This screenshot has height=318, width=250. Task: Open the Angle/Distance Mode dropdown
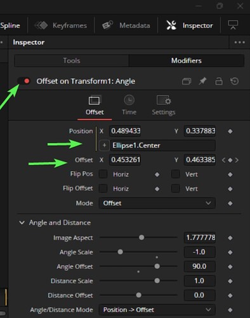click(157, 310)
